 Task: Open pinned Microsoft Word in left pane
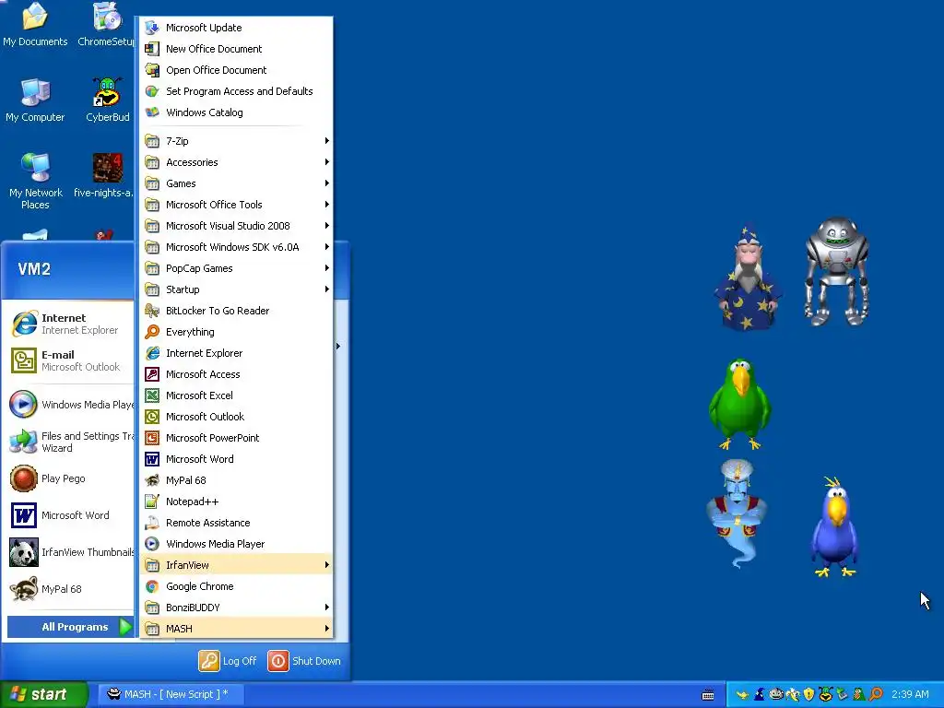[70, 515]
